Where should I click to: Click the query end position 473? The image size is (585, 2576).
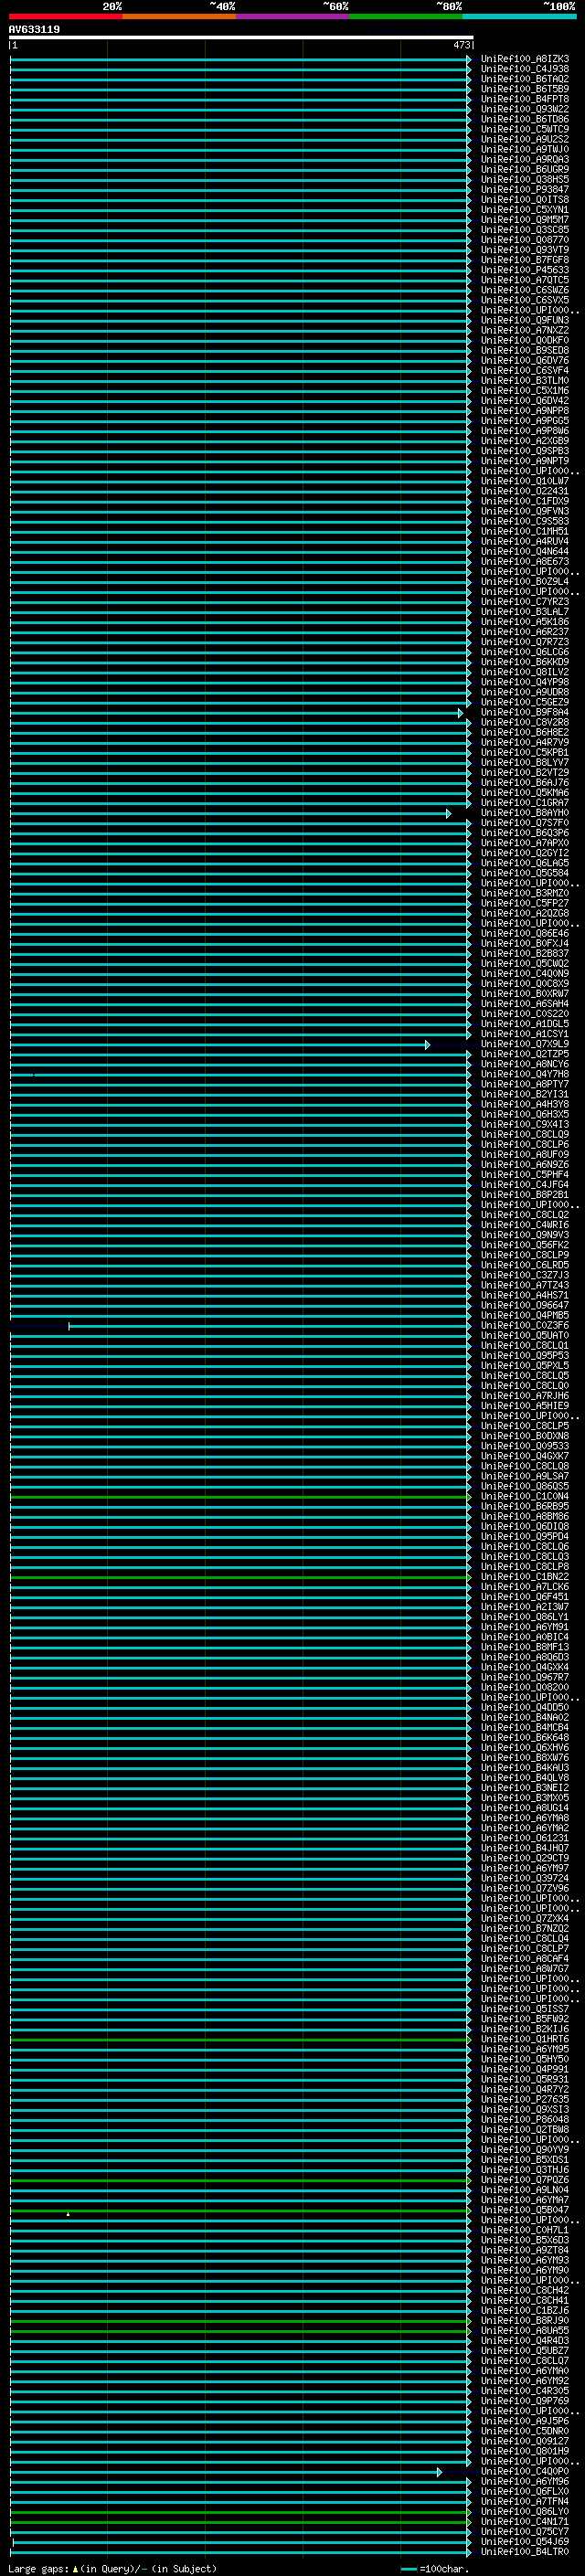(x=461, y=45)
